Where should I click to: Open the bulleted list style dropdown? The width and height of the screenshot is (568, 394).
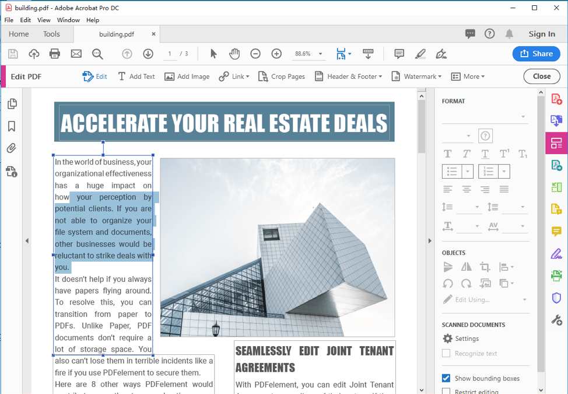click(468, 172)
